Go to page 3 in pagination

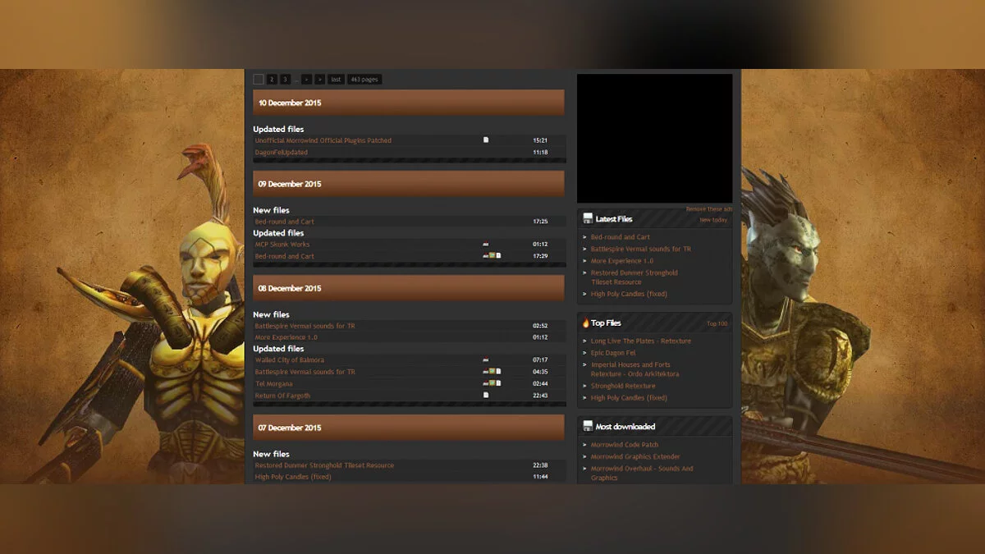click(285, 80)
